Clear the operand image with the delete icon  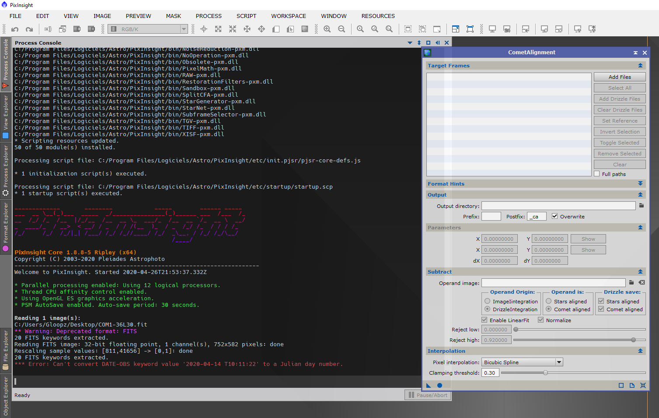pos(642,283)
